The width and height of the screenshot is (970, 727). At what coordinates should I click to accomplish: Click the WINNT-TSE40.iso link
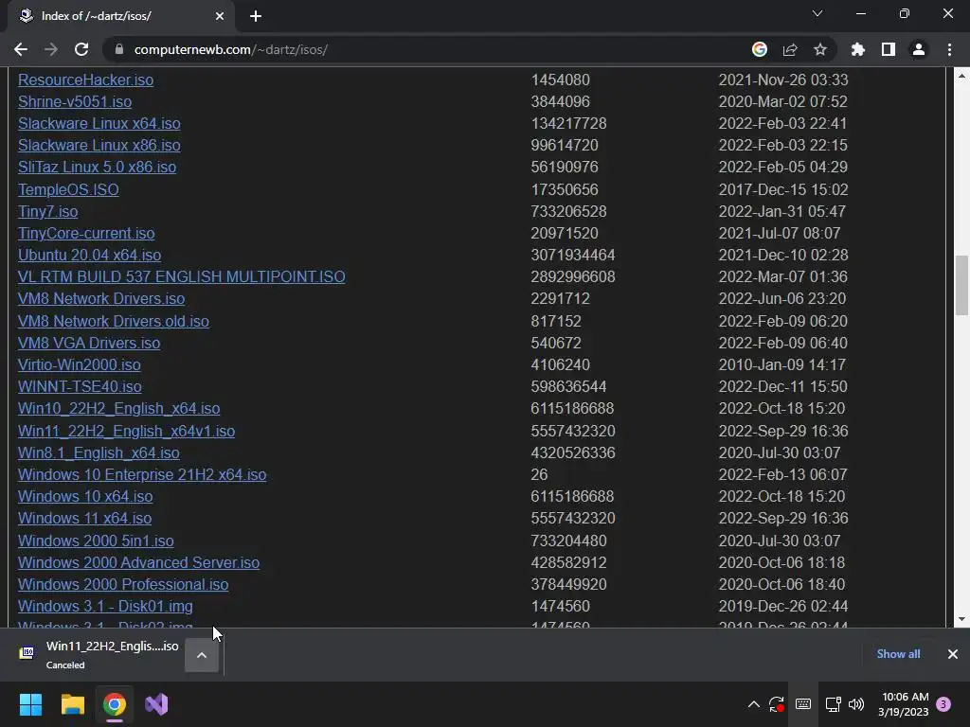pos(80,386)
